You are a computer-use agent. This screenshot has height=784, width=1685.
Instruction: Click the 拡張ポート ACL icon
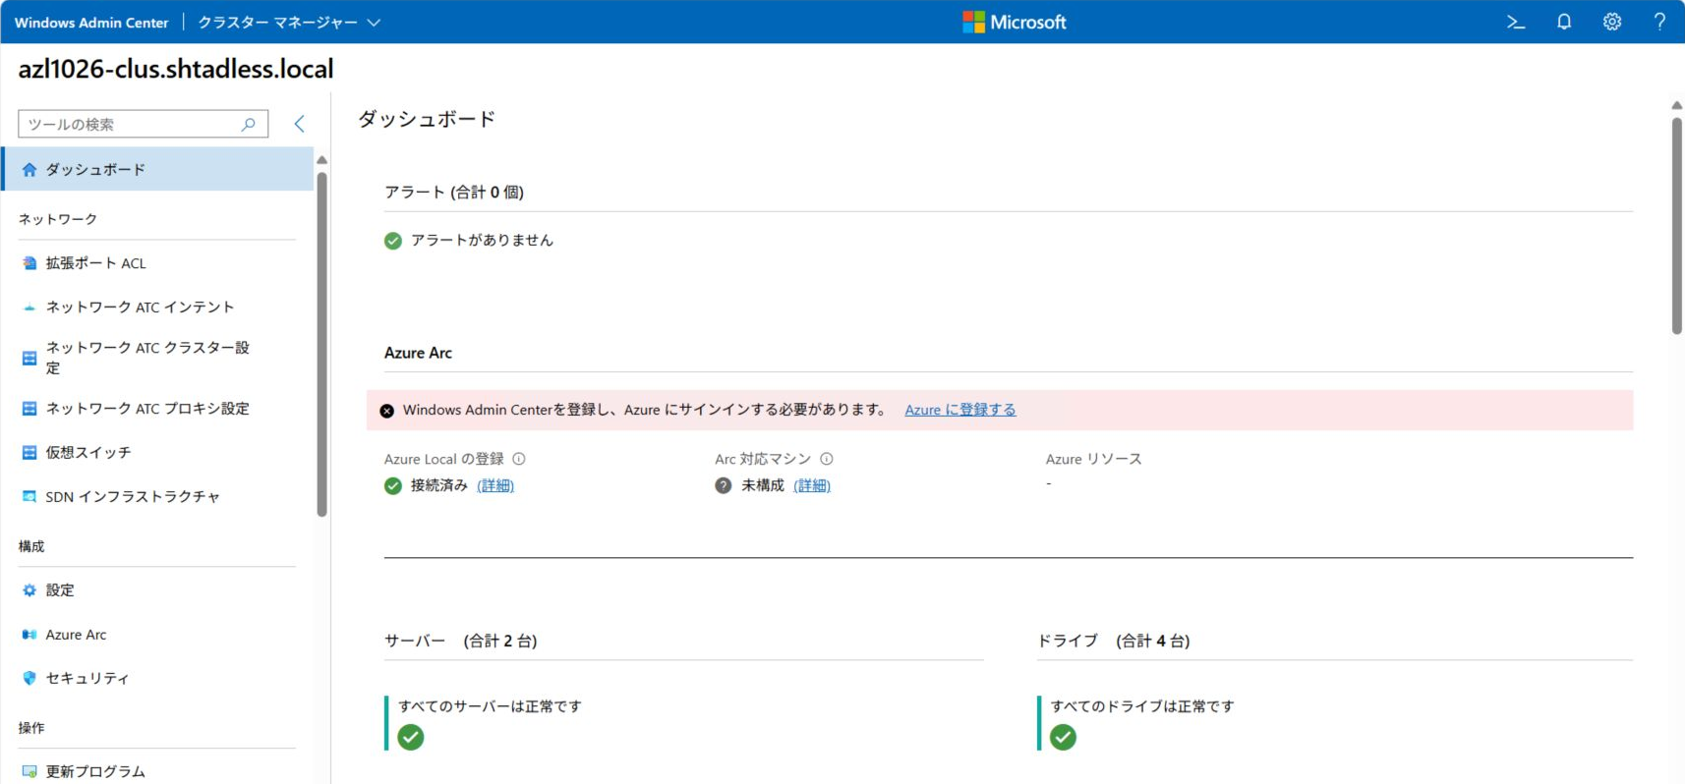(x=29, y=263)
